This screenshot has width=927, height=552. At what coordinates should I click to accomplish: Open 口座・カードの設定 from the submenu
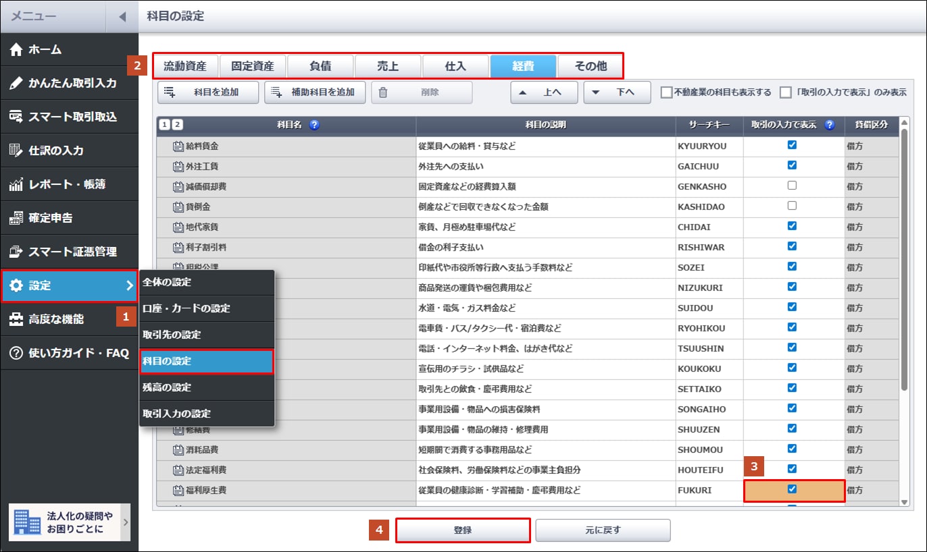[x=207, y=308]
